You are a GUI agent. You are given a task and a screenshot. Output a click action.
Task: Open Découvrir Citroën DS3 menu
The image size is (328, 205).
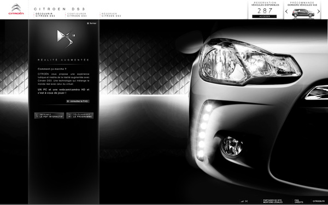tap(45, 15)
